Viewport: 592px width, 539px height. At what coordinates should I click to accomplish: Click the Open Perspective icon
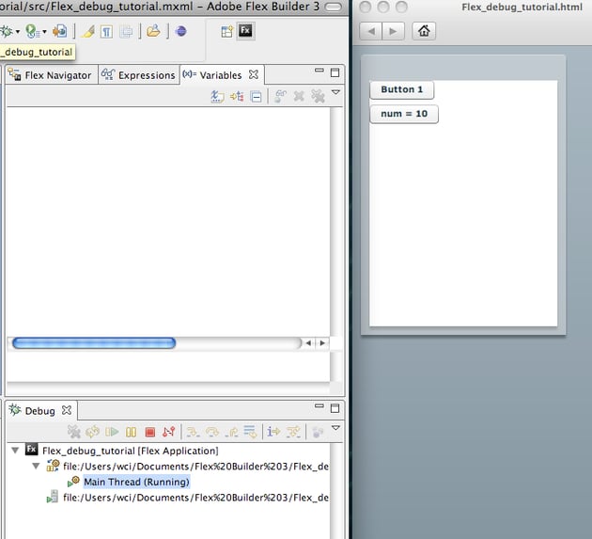(x=226, y=31)
